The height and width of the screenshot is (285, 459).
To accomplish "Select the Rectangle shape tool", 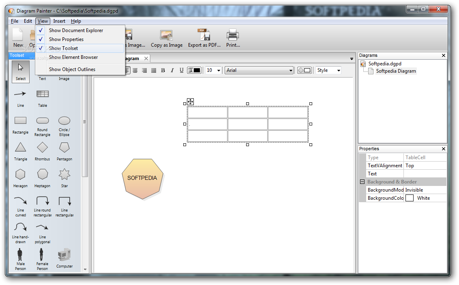I will pos(21,125).
